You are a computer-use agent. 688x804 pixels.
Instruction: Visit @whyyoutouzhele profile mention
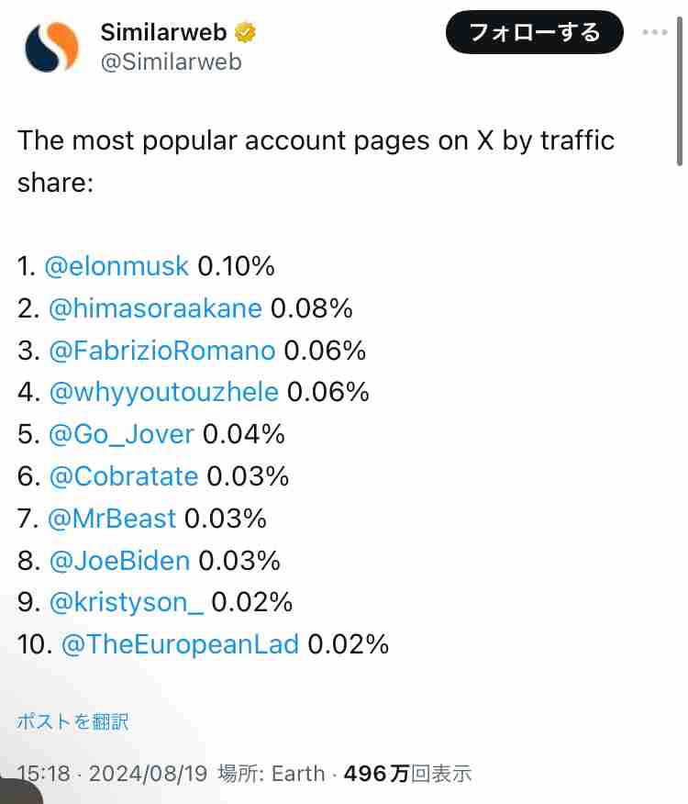(x=164, y=392)
